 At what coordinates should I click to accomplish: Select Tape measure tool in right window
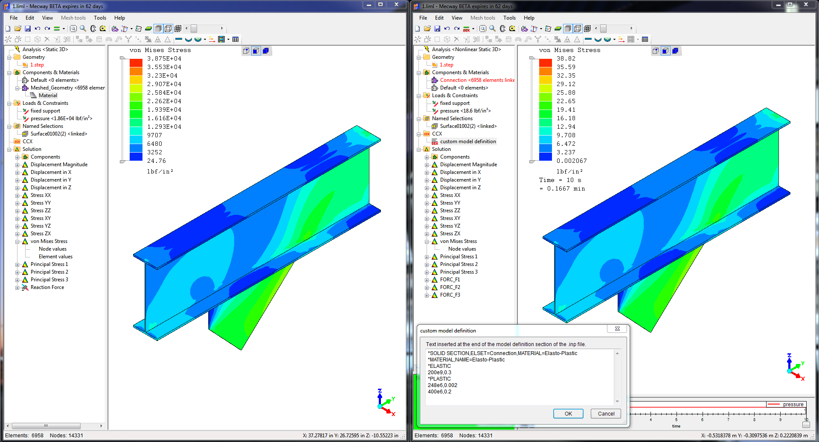pyautogui.click(x=512, y=29)
